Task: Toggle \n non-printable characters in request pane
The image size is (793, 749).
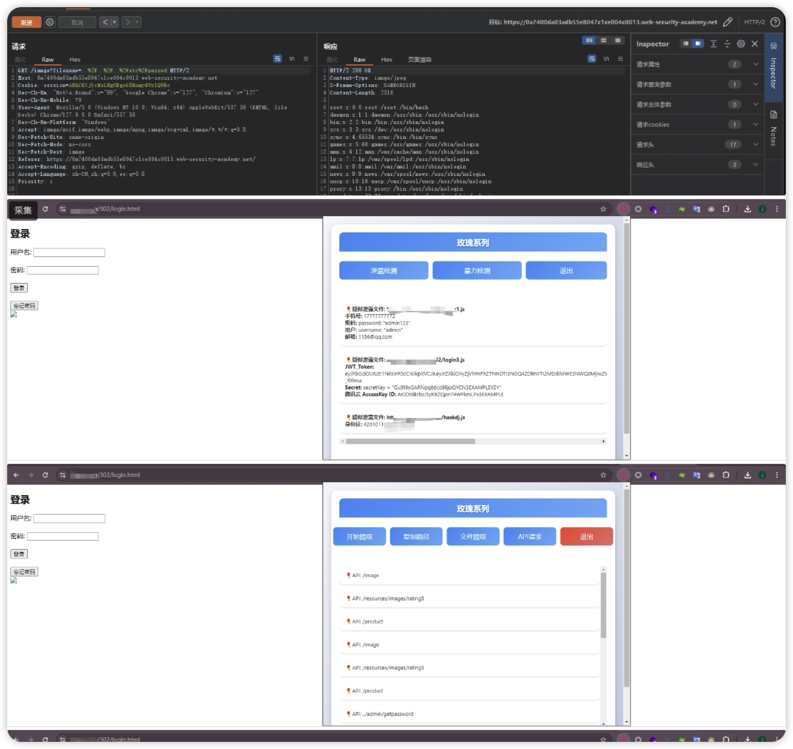Action: coord(292,59)
